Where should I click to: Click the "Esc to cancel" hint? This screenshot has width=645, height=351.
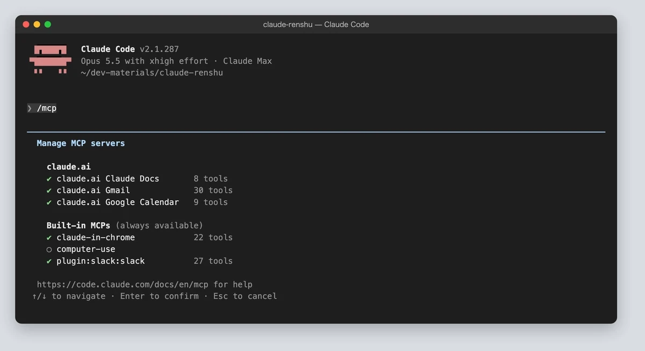(x=245, y=296)
